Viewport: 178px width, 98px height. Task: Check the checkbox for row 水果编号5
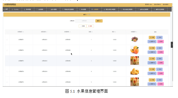(7, 82)
